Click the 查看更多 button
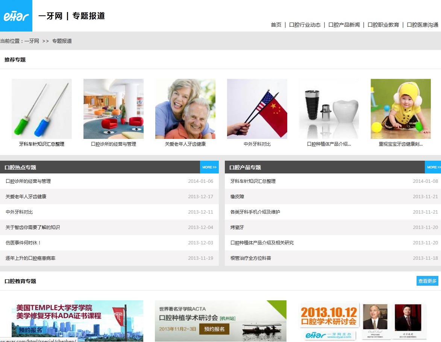The height and width of the screenshot is (342, 441). coord(427,280)
